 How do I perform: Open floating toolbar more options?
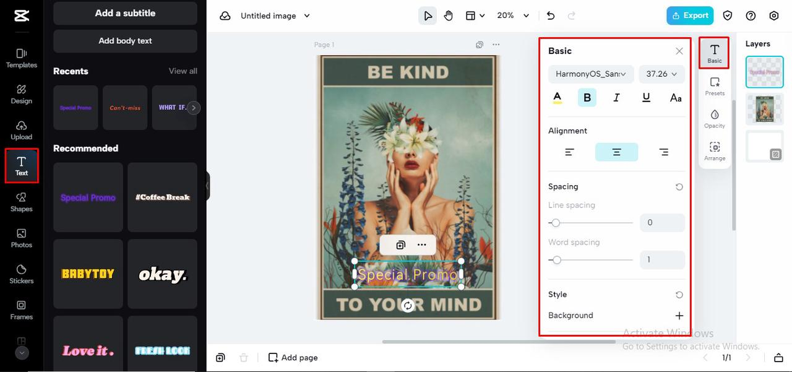(422, 245)
